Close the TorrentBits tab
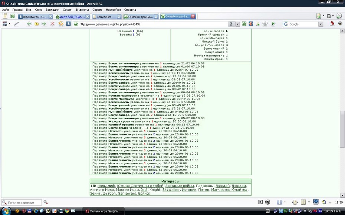 (119, 17)
